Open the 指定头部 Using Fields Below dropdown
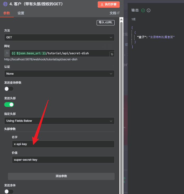 (59, 121)
